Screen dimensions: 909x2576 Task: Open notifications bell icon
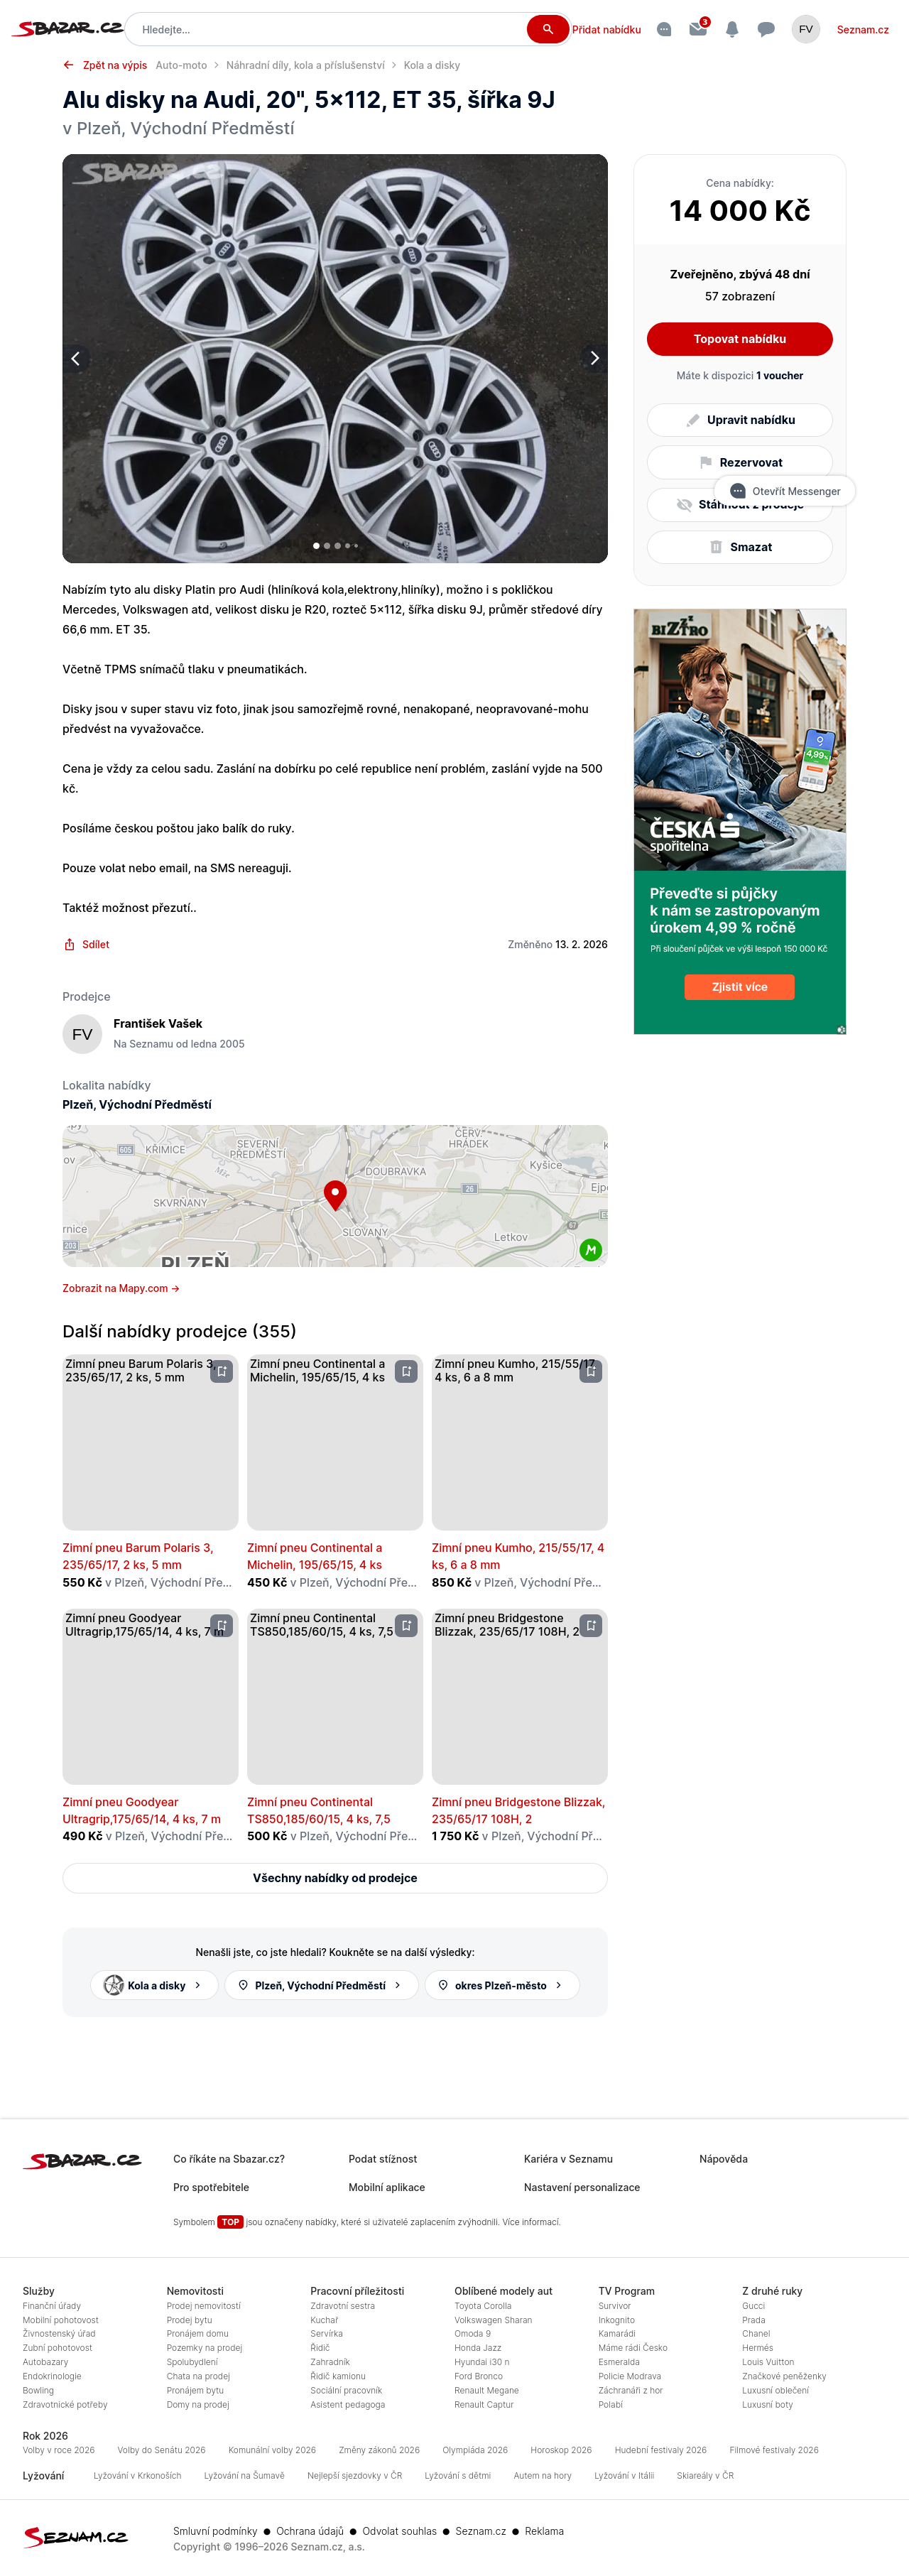[732, 29]
